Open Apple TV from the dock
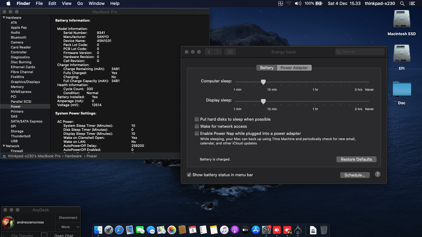The image size is (422, 237). [245, 230]
